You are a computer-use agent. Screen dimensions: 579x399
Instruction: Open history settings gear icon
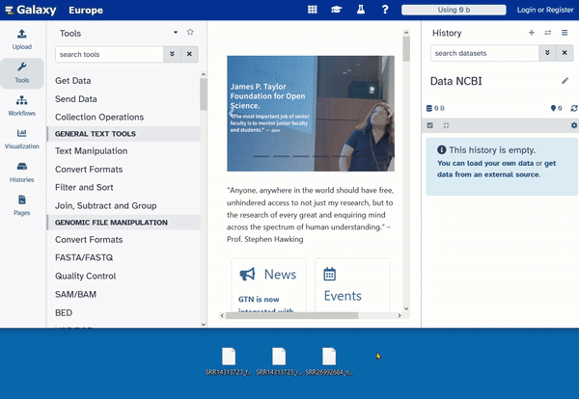pyautogui.click(x=574, y=125)
